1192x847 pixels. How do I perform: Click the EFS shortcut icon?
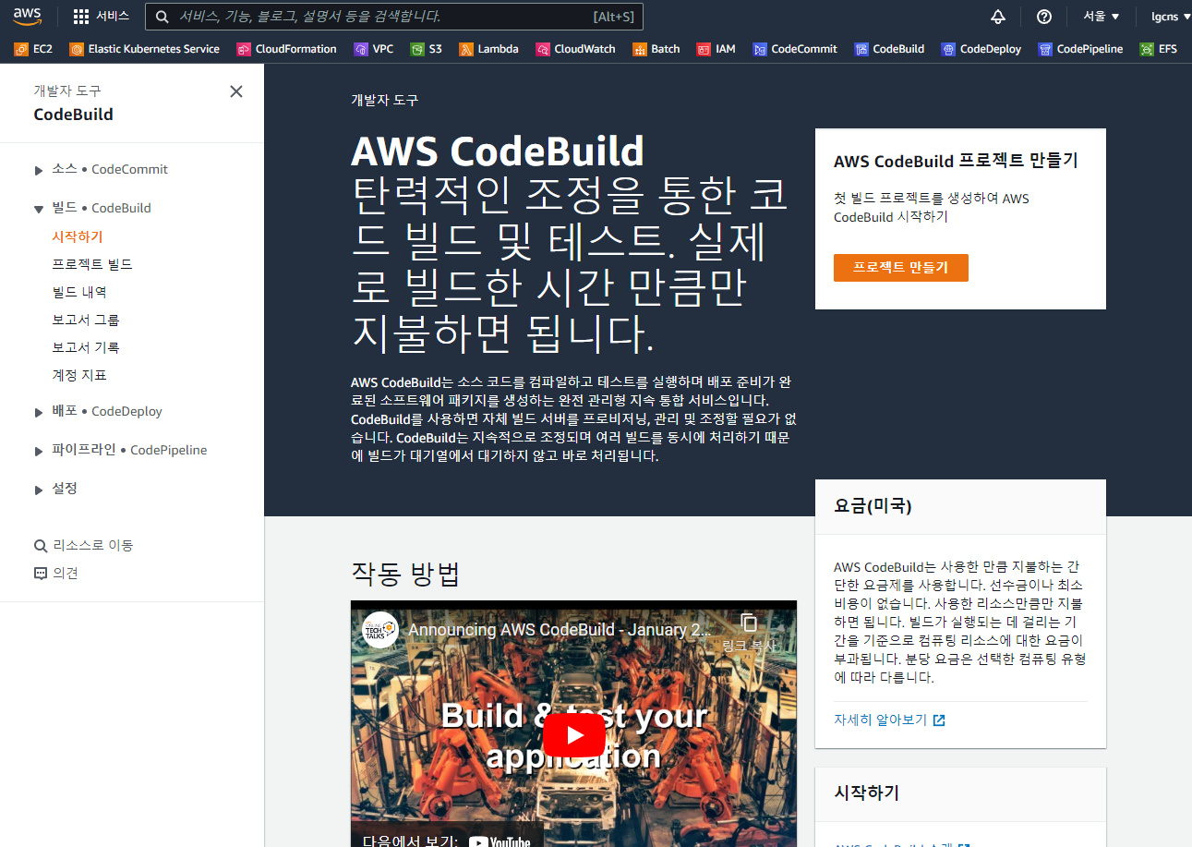[x=1147, y=49]
